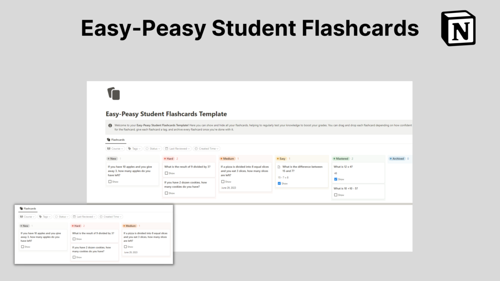Image resolution: width=500 pixels, height=281 pixels.
Task: Select the Flashcards tab on the main page
Action: (x=116, y=140)
